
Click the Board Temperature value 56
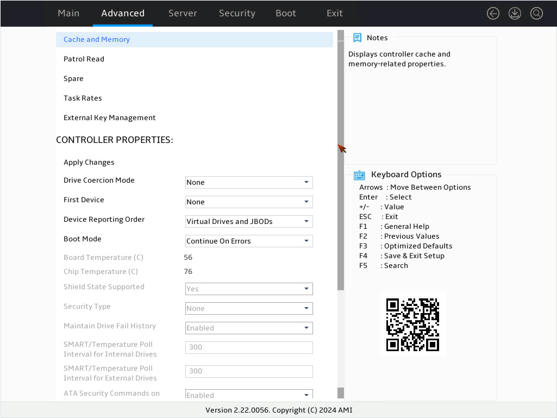188,257
